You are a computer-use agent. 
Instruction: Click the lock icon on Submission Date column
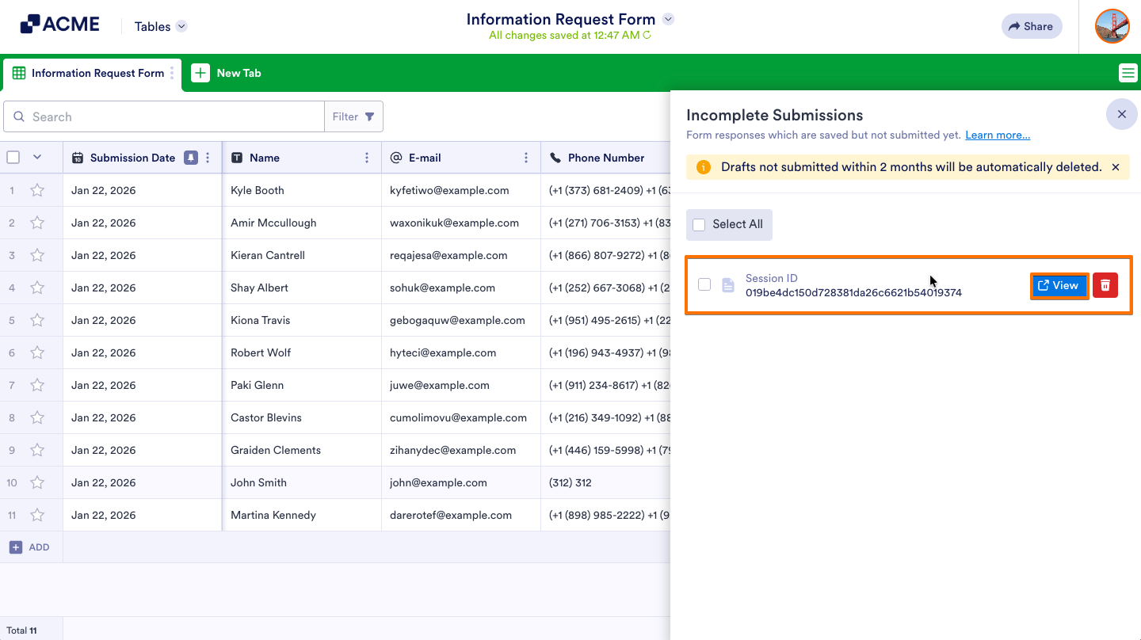tap(190, 157)
